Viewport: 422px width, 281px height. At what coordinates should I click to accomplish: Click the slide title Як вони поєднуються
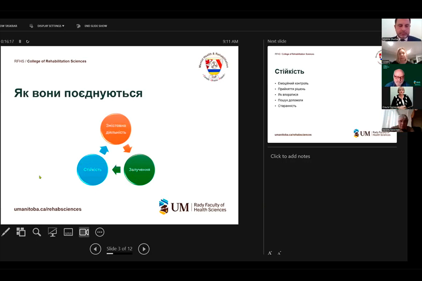pyautogui.click(x=78, y=93)
